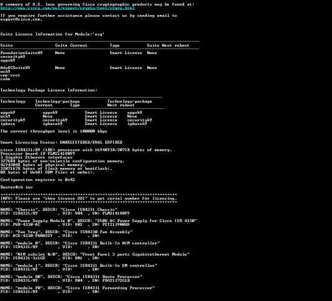Click the NAME "Power Supply Module 0" line
332x301 pixels.
99,221
